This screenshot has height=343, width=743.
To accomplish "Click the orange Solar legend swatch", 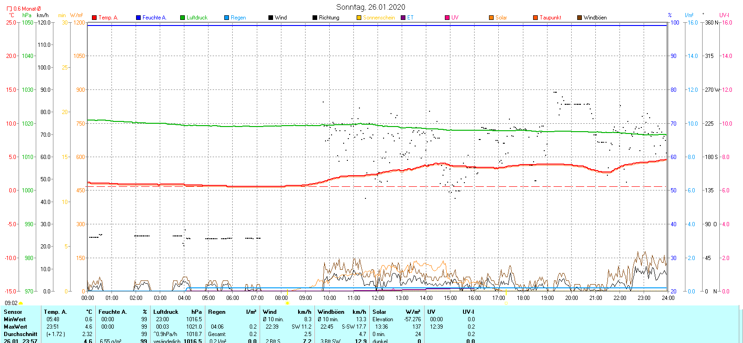I will (x=491, y=18).
